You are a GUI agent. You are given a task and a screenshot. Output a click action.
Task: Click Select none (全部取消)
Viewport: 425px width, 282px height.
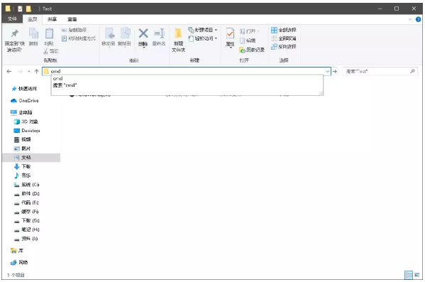(x=284, y=38)
